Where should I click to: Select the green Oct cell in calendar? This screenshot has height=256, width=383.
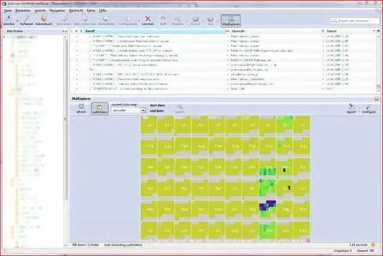tap(268, 188)
